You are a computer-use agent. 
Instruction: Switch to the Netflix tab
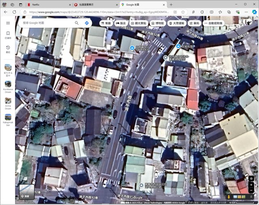tap(49, 4)
